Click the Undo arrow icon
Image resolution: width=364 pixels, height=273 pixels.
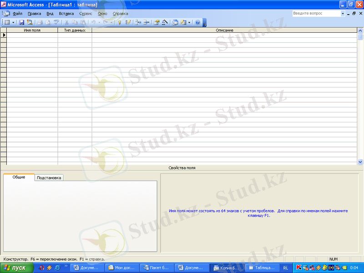click(x=93, y=22)
